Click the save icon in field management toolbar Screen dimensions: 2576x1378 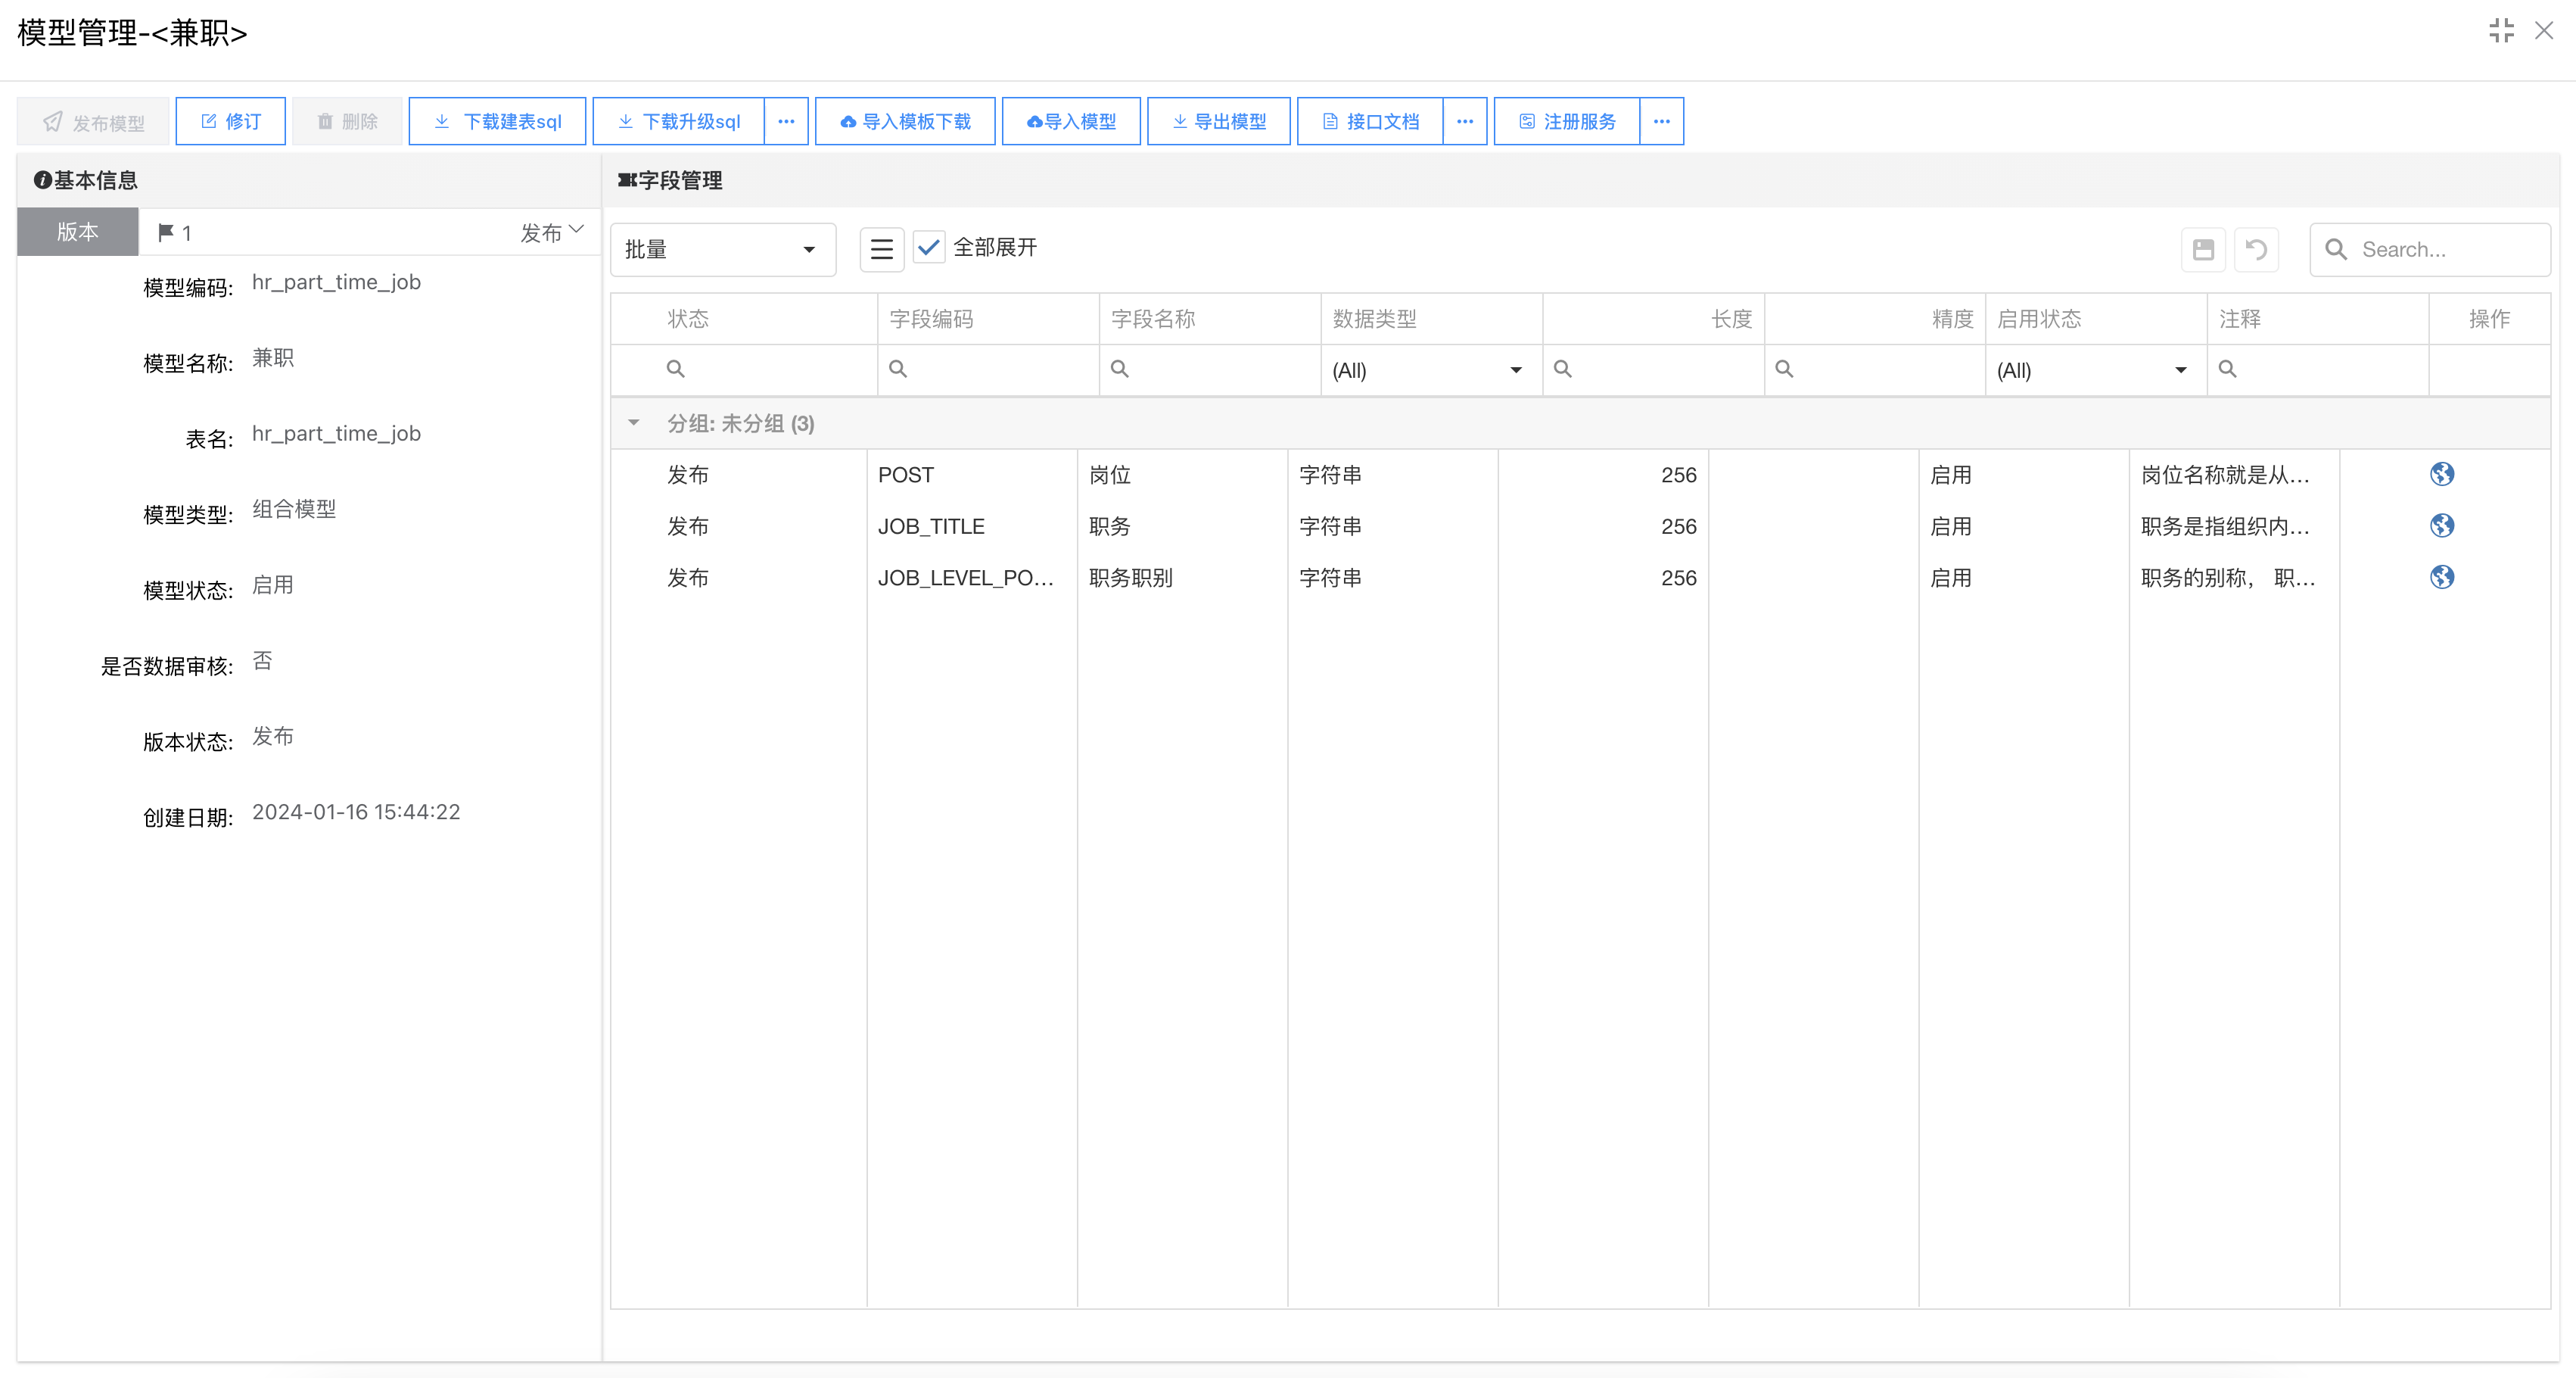[2203, 249]
